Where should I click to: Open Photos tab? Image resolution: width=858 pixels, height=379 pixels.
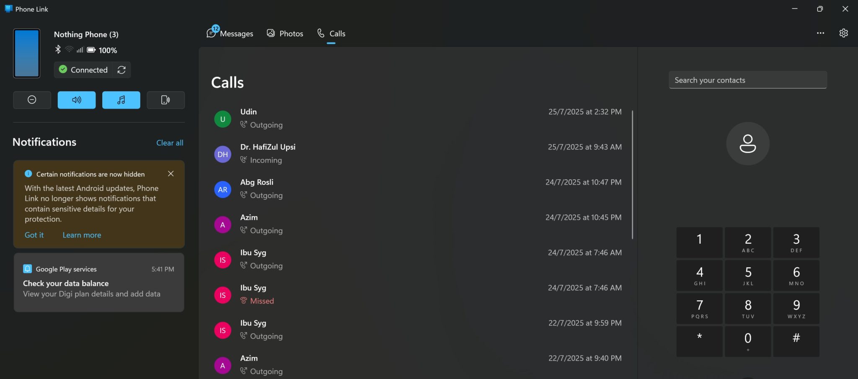[x=285, y=34]
